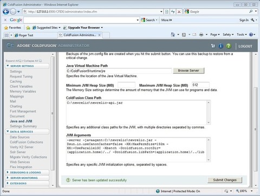Click the Submit Changes button
260x196 pixels.
225,180
